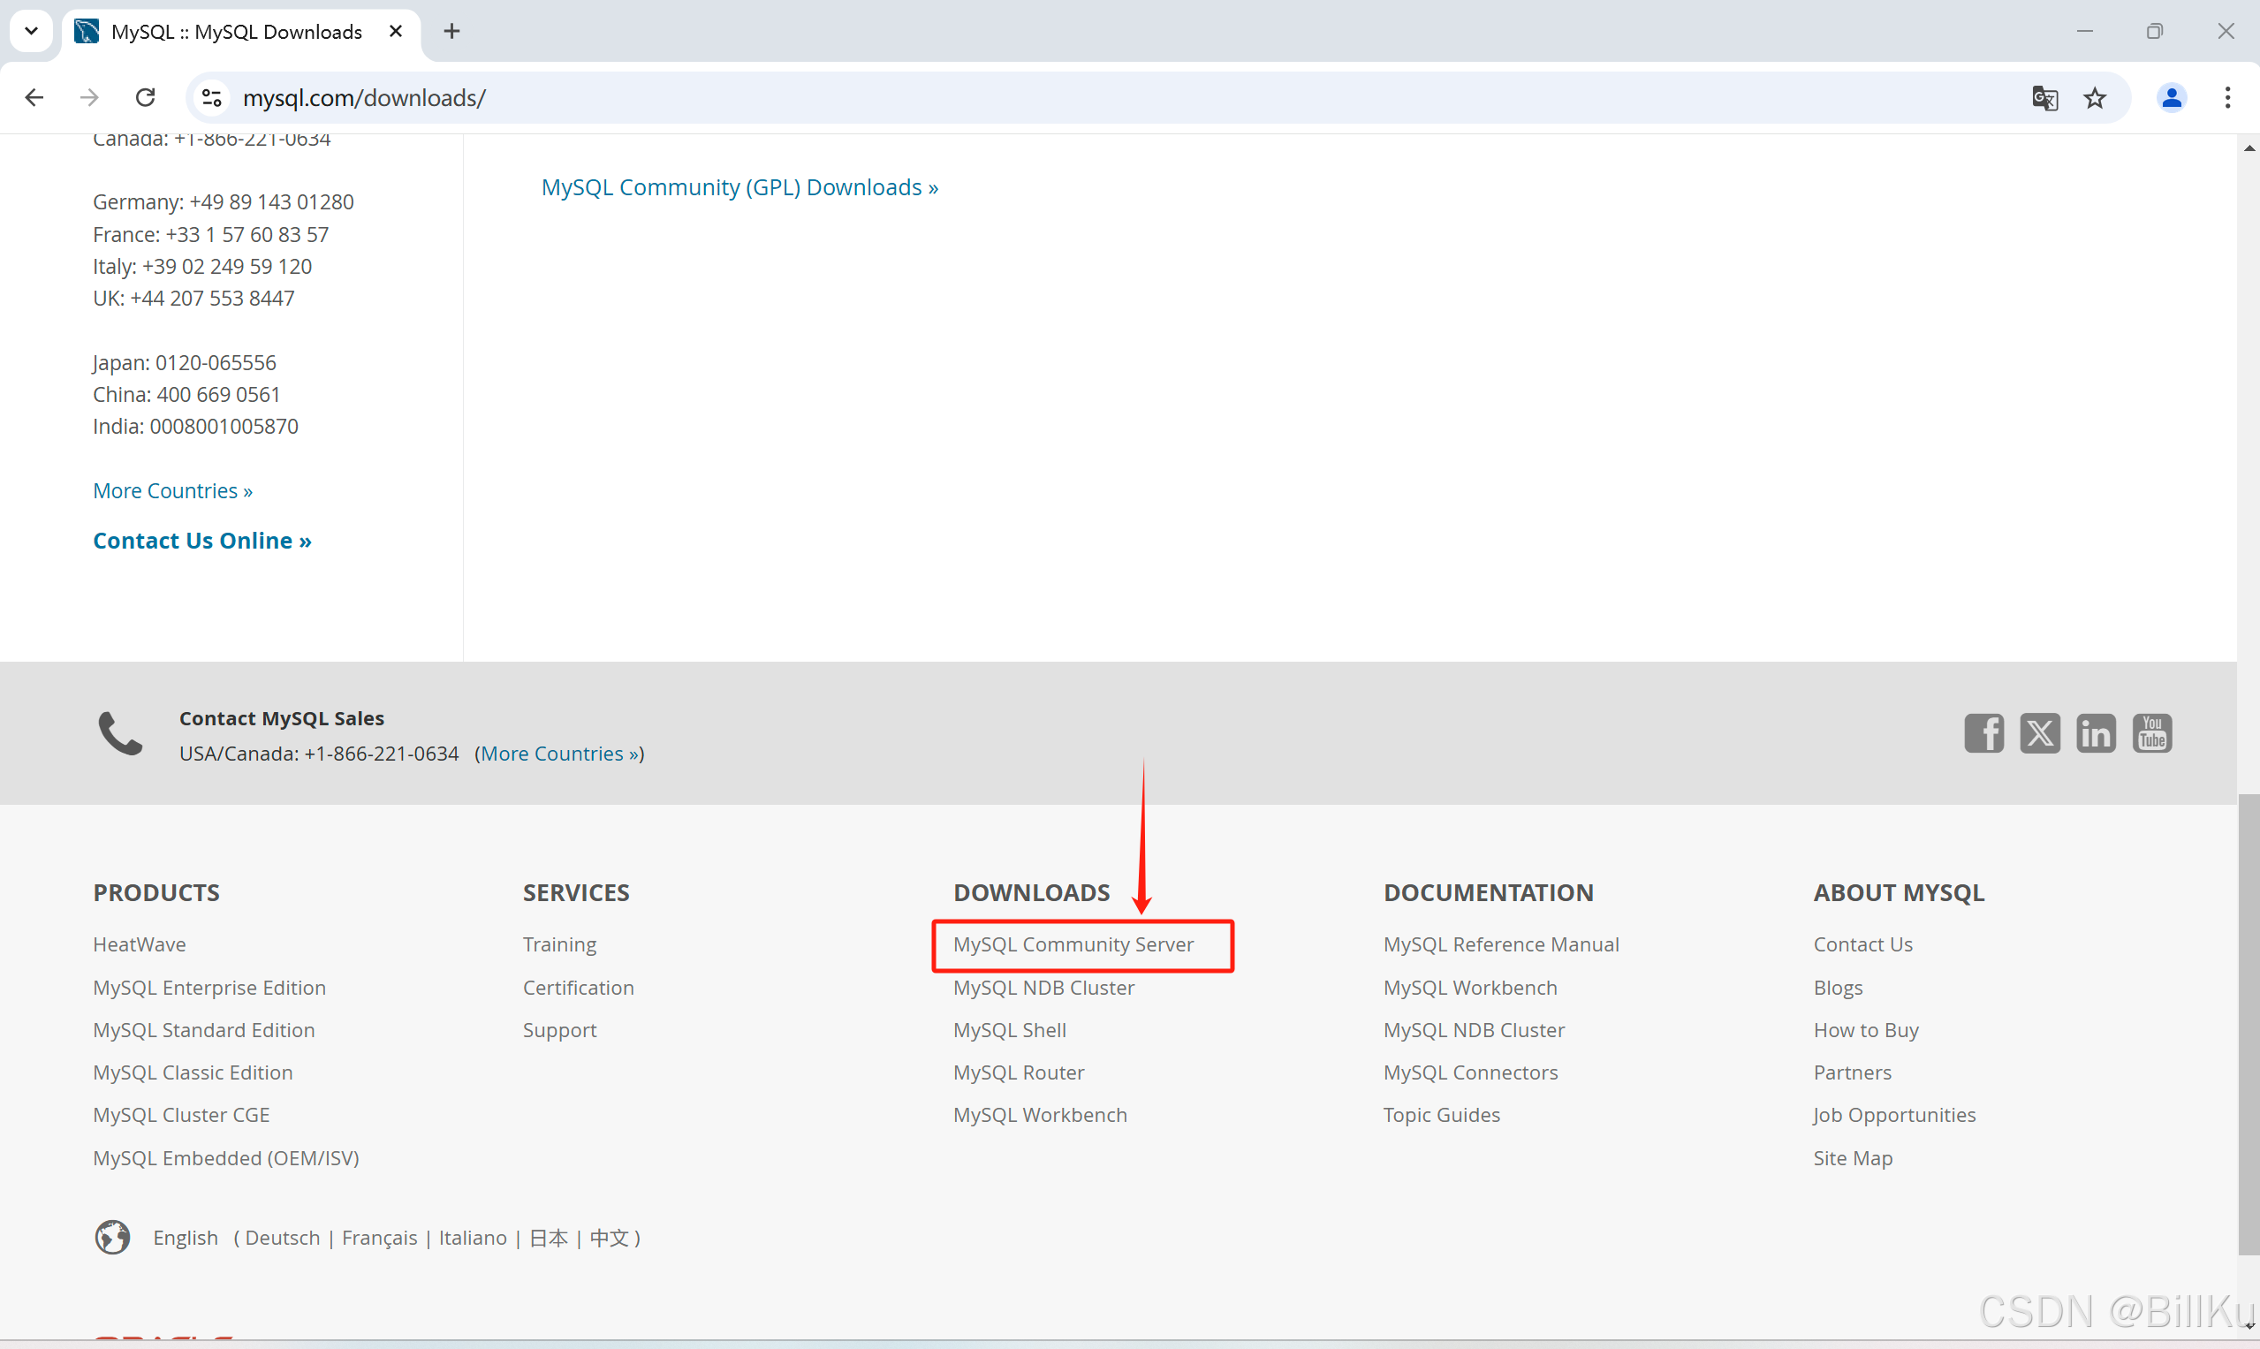The image size is (2260, 1349).
Task: Open the MySQL LinkedIn icon
Action: click(2097, 733)
